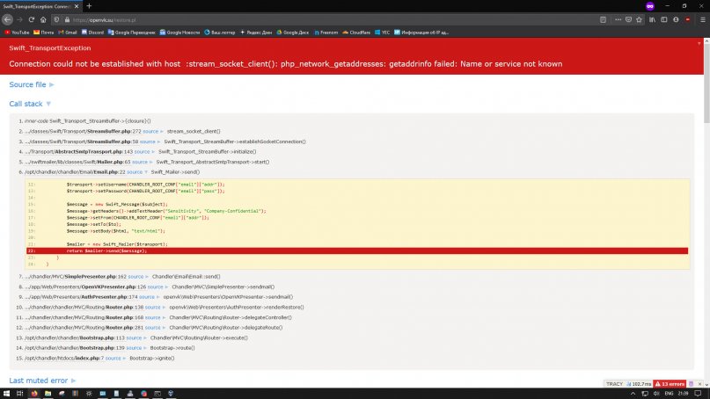The width and height of the screenshot is (710, 399).
Task: Show sidebars icon in toolbar
Action: 664,20
